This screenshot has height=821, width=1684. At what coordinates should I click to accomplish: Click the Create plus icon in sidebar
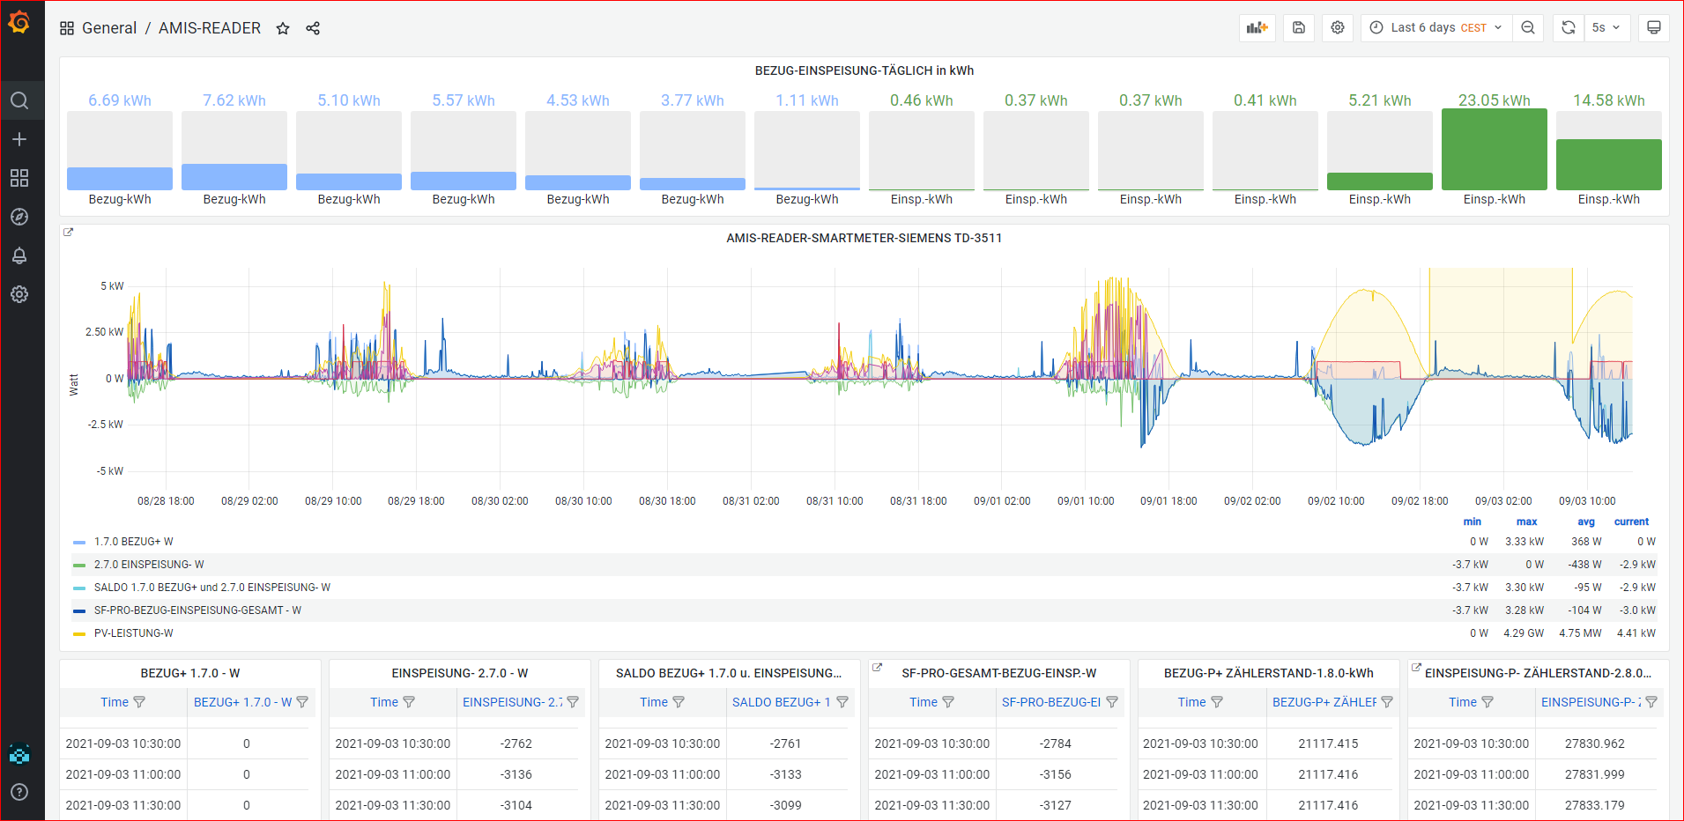click(x=19, y=139)
